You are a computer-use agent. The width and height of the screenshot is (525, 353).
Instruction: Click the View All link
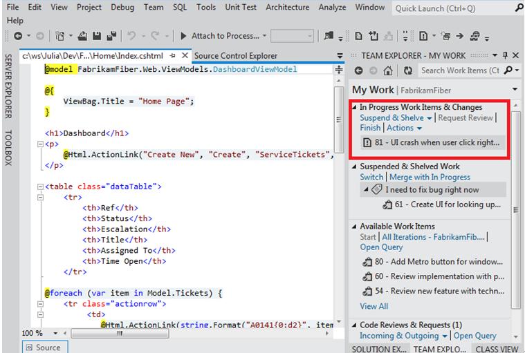coord(374,306)
